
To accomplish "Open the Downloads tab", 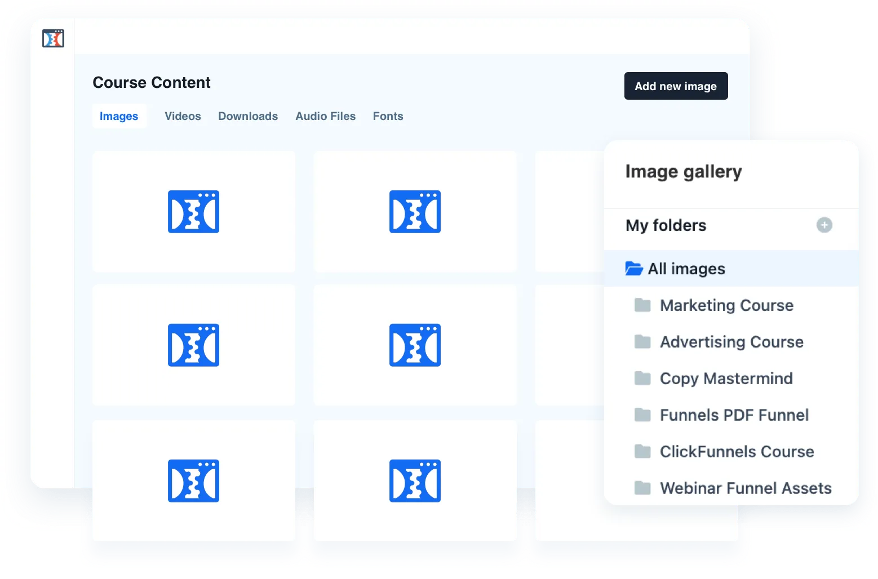I will tap(248, 116).
